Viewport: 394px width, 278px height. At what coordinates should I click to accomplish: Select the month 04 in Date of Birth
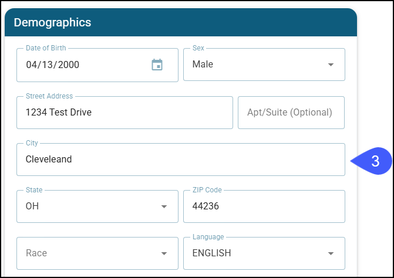click(x=31, y=65)
